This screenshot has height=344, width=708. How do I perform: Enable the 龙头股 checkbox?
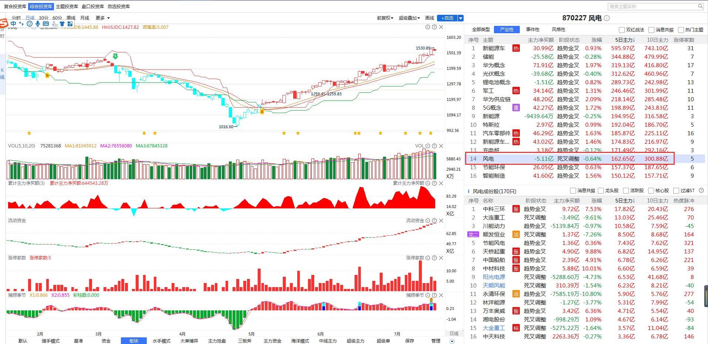tap(601, 191)
